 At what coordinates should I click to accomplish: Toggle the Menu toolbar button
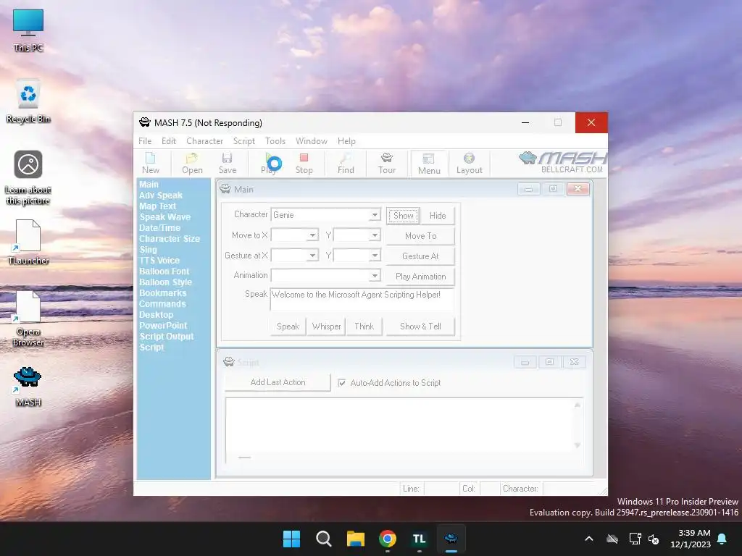point(429,164)
